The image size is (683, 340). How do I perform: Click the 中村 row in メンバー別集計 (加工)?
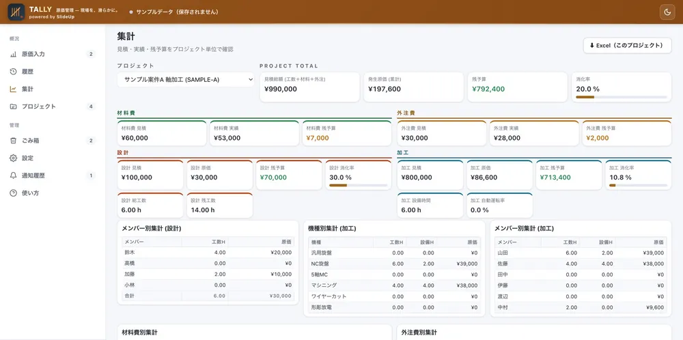581,307
